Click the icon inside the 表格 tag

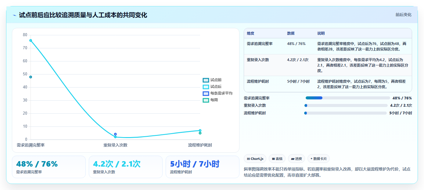tap(273, 159)
